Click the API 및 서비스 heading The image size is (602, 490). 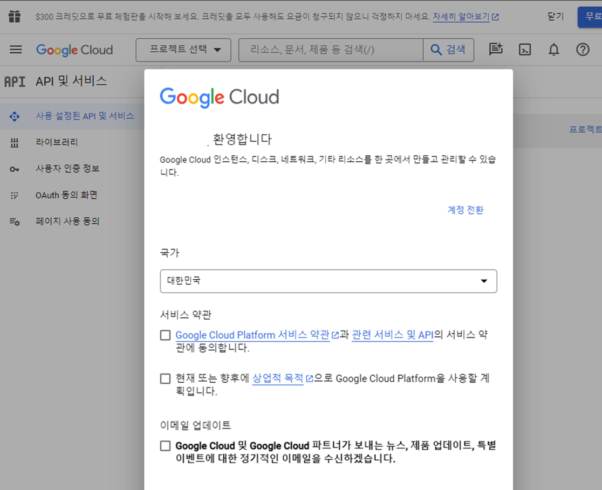coord(71,81)
